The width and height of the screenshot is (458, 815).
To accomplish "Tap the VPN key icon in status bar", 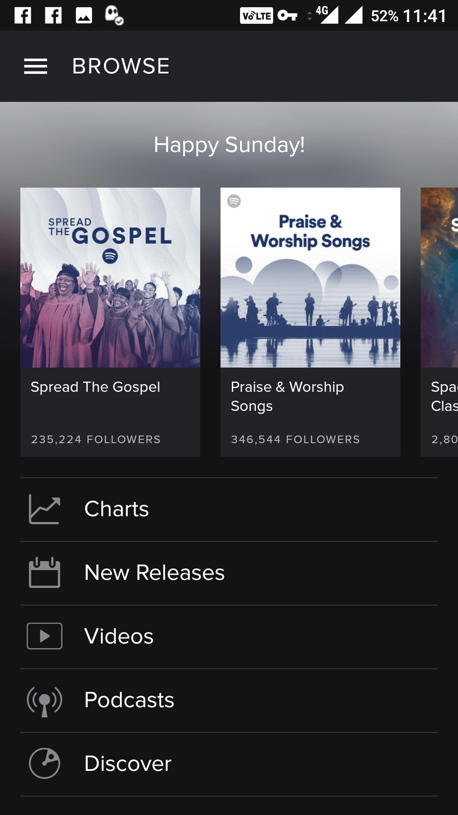I will (287, 16).
